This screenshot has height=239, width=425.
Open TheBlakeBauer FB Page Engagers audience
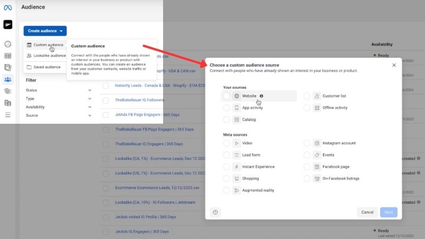click(154, 129)
